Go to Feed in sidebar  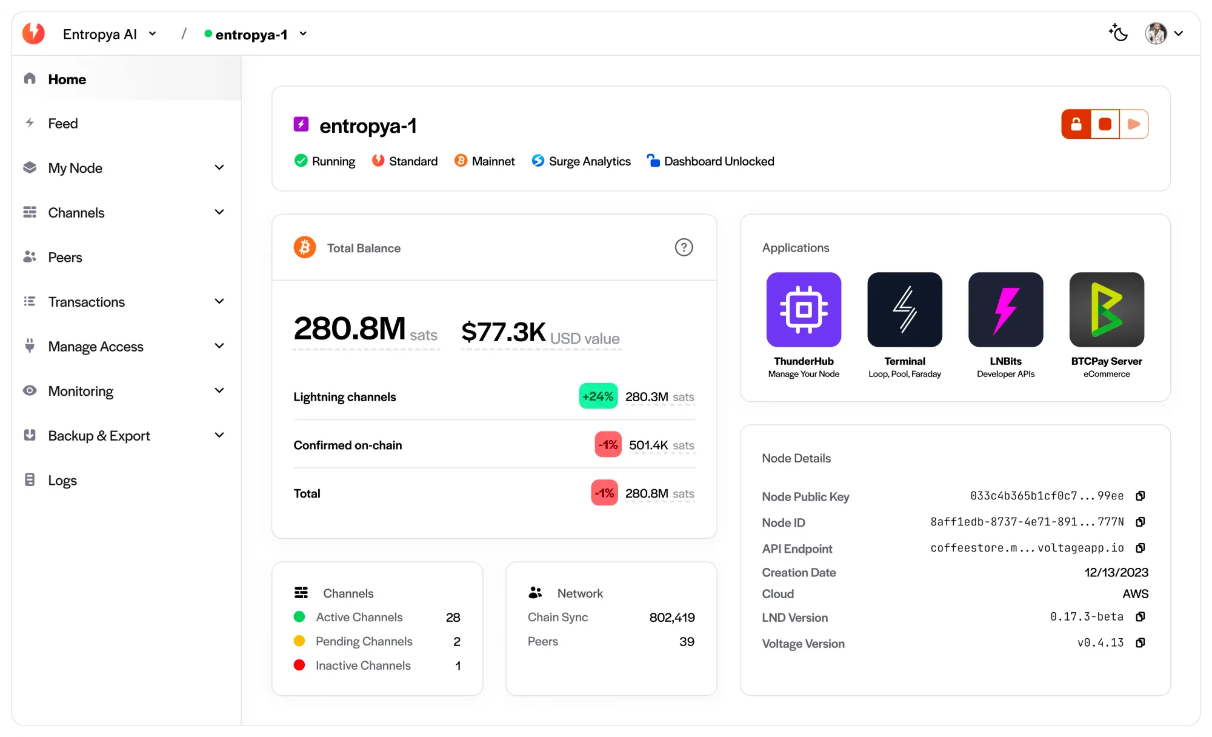point(63,124)
